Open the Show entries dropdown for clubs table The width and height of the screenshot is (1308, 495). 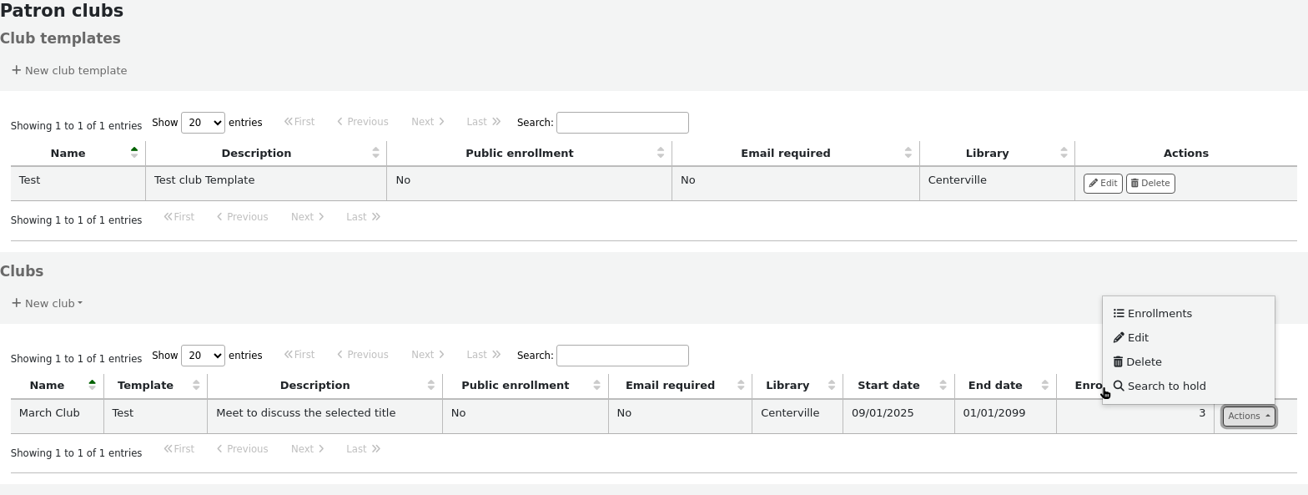coord(203,356)
